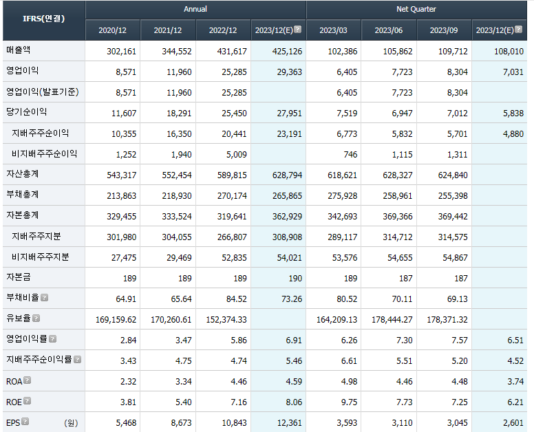This screenshot has width=534, height=432.
Task: Click the 지배주주지분 row label
Action: coord(36,236)
